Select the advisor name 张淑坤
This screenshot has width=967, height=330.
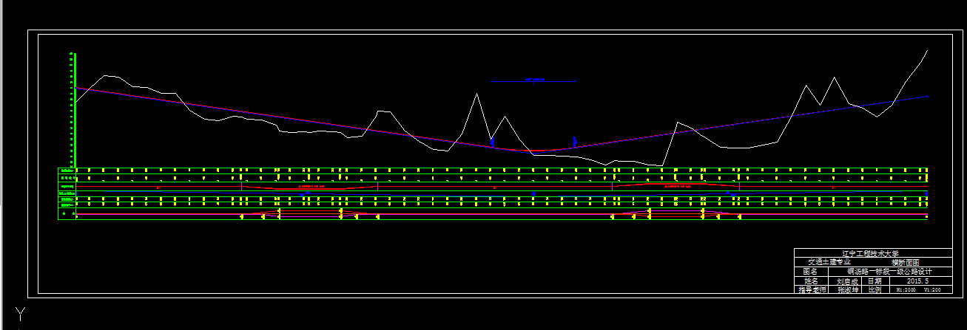coord(846,290)
